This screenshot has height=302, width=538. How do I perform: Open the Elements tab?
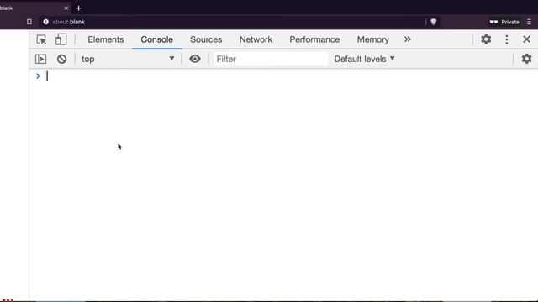[106, 39]
